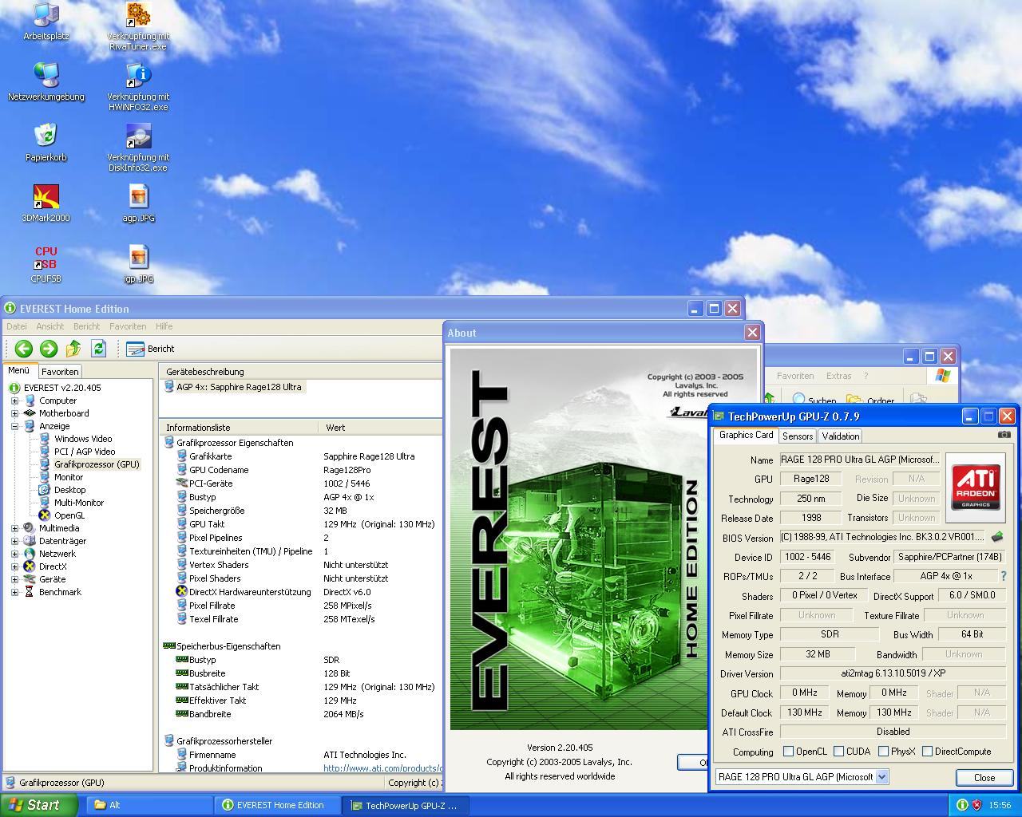
Task: Enable the PhysX checkbox in GPU-Z
Action: [883, 751]
